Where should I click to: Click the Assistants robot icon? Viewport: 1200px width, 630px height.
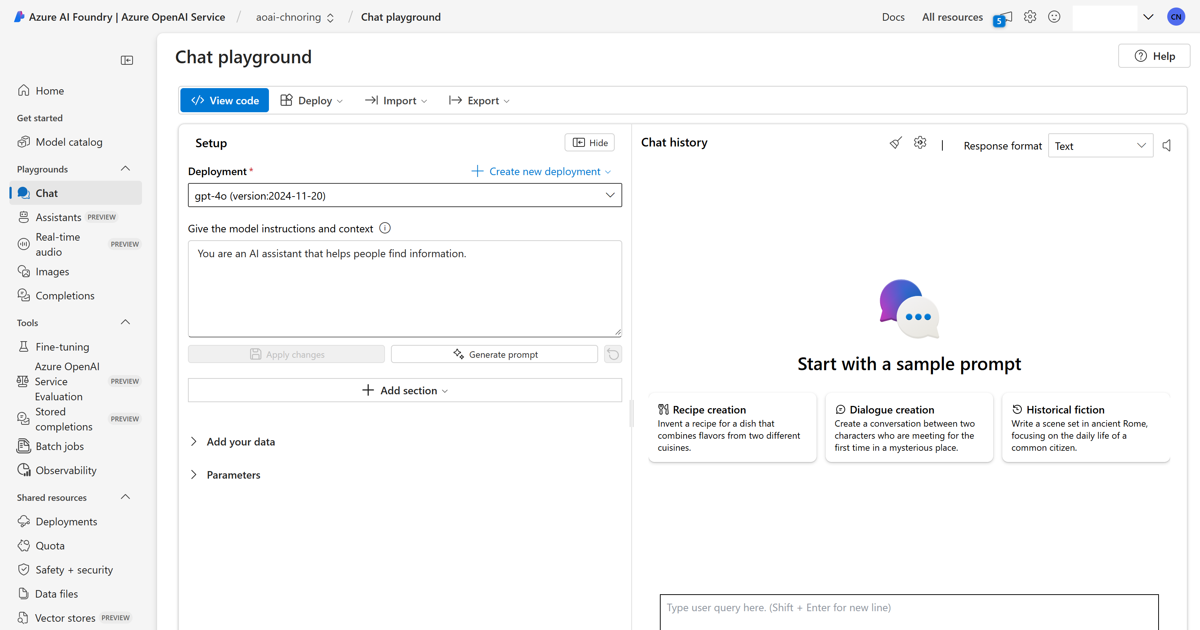click(x=23, y=217)
